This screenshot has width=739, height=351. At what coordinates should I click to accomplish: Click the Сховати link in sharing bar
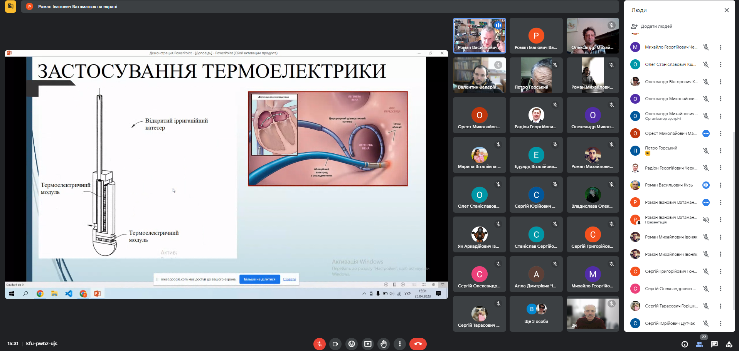pyautogui.click(x=290, y=279)
